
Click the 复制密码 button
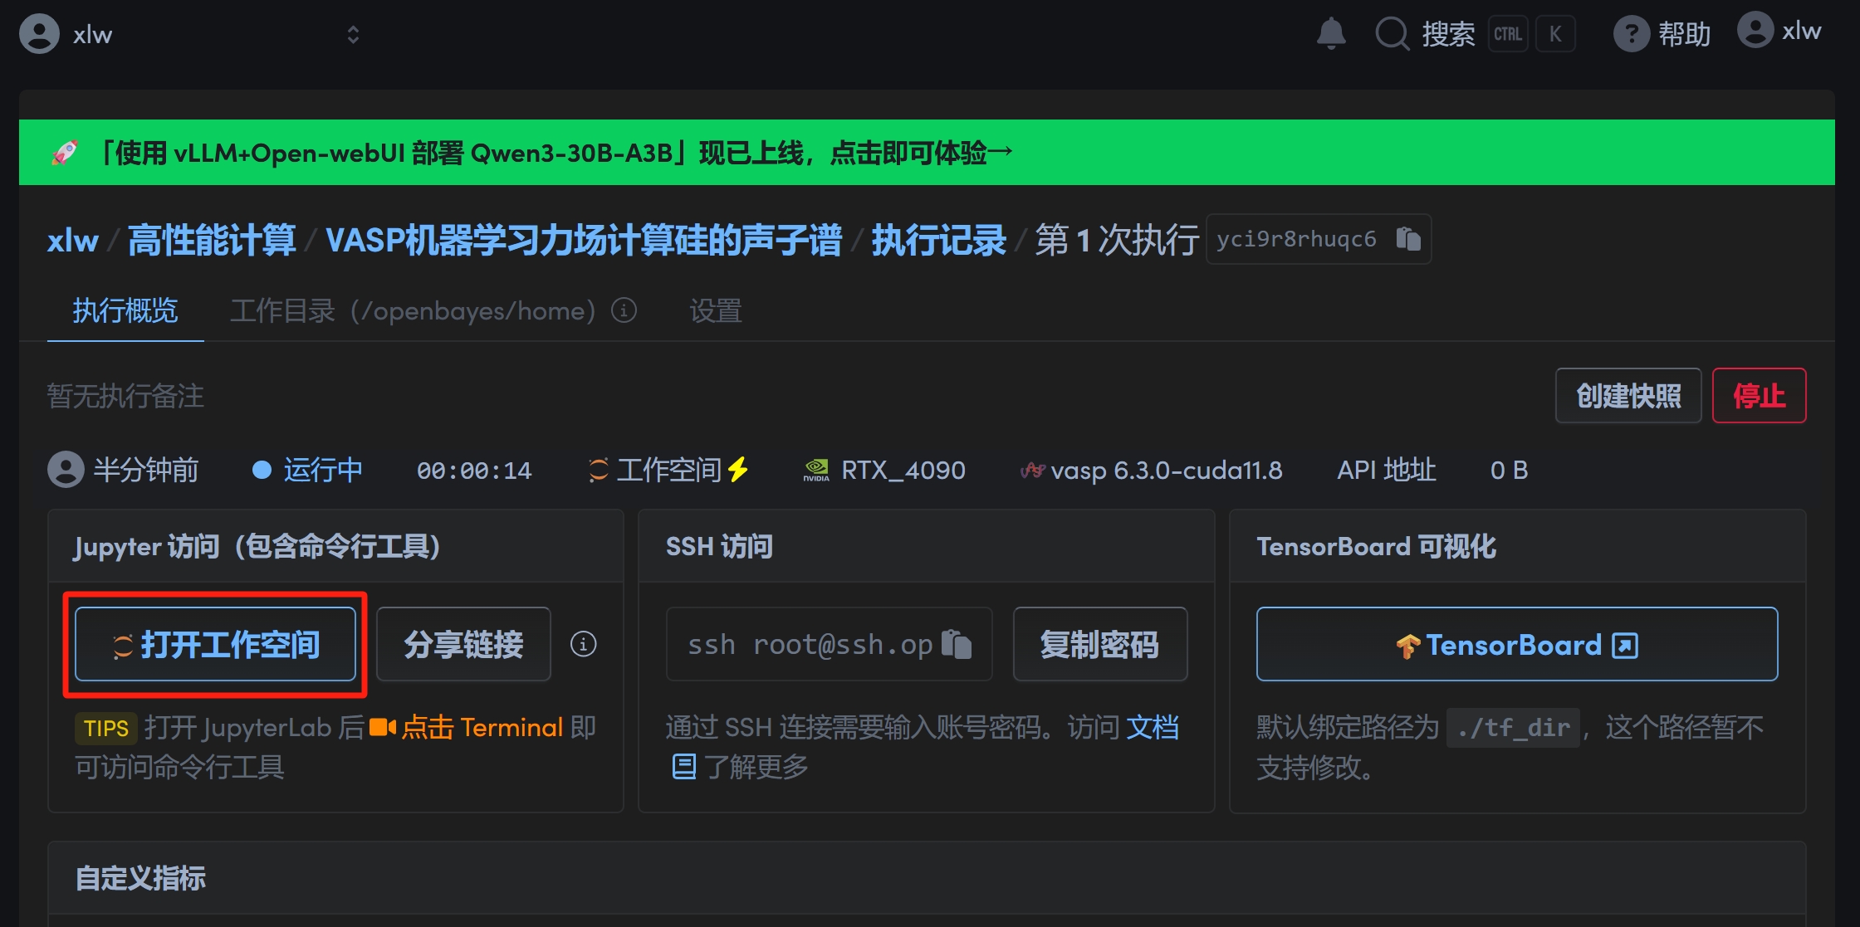pyautogui.click(x=1099, y=644)
